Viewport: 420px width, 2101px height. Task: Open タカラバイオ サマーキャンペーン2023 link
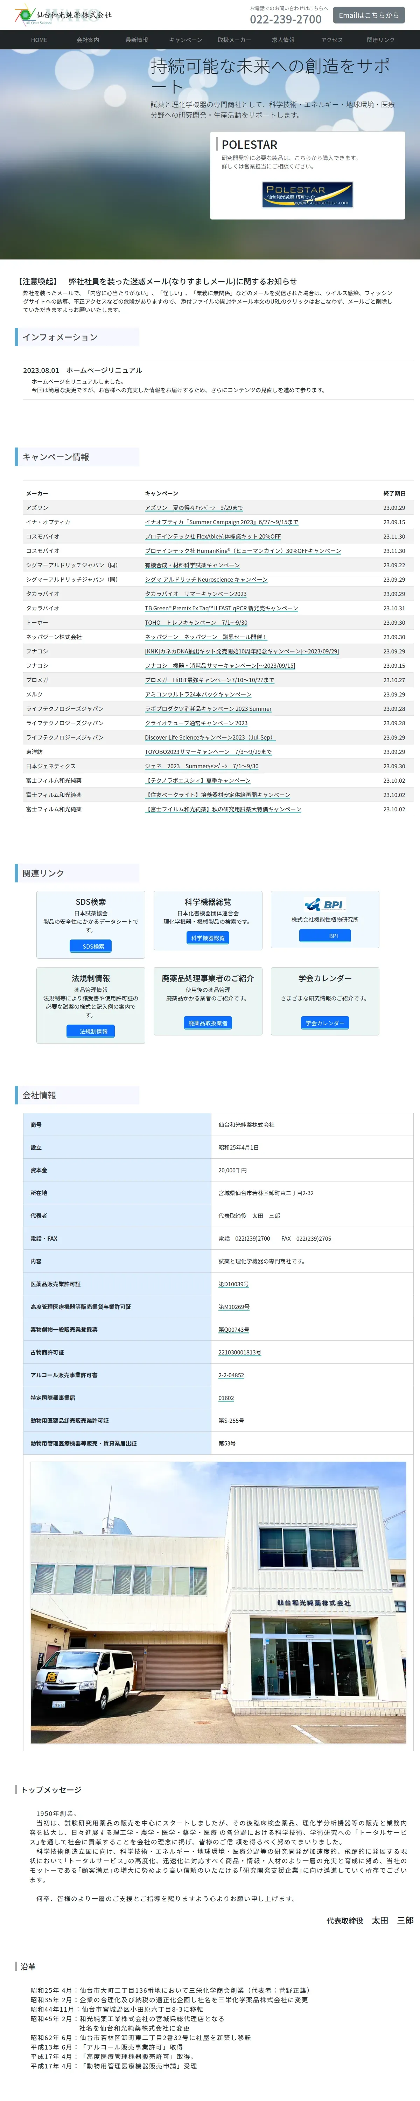(x=195, y=594)
